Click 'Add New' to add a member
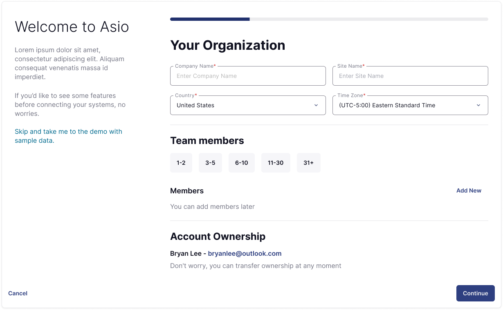 pyautogui.click(x=469, y=190)
